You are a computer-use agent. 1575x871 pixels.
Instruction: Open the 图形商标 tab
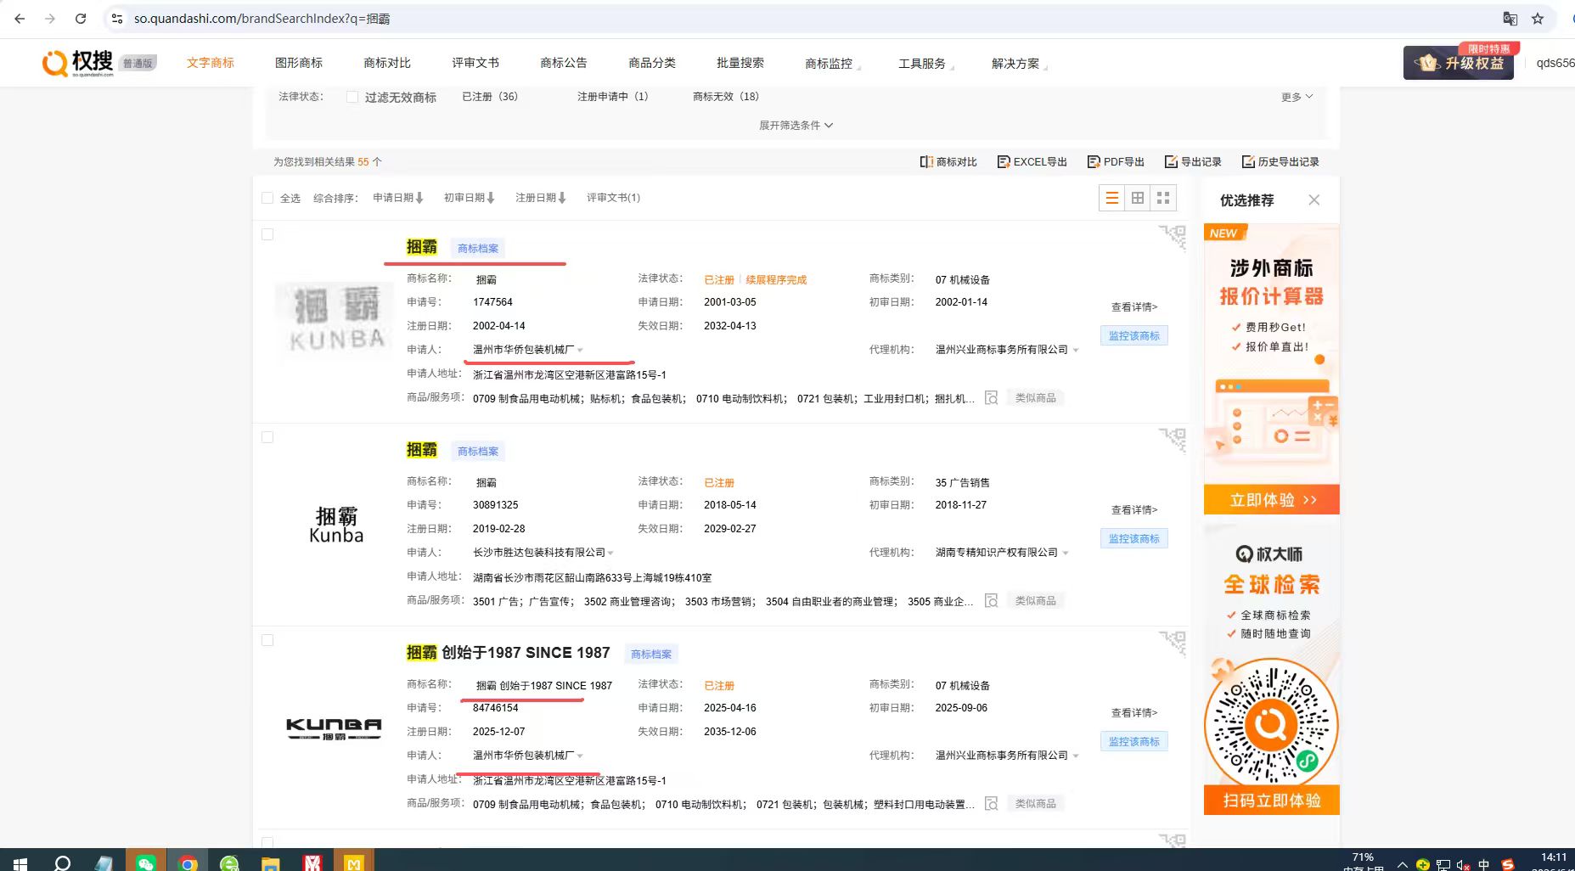point(299,63)
